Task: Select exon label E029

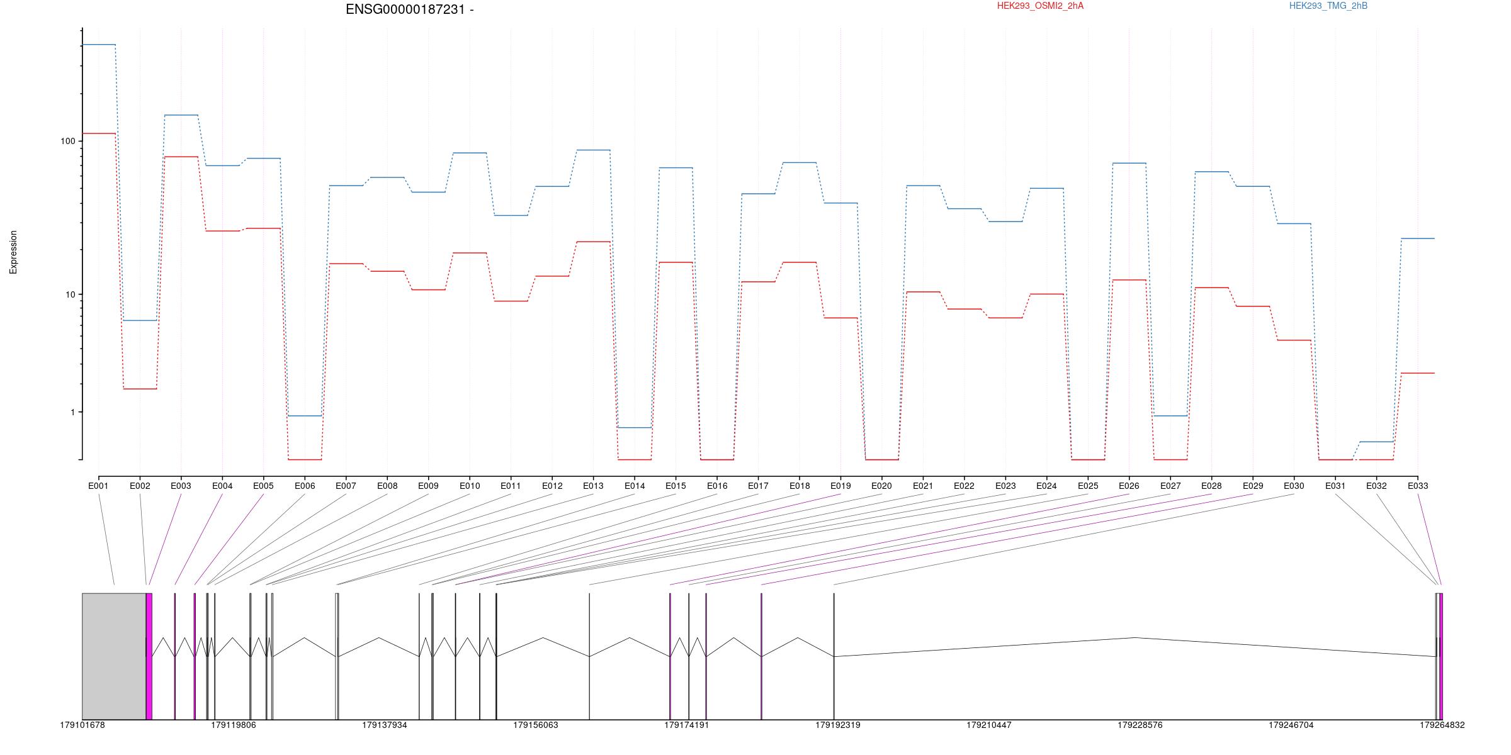Action: 1253,486
